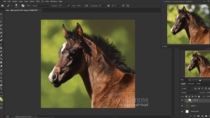
Task: Toggle symmetry painting butterfly icon
Action: [128, 6]
